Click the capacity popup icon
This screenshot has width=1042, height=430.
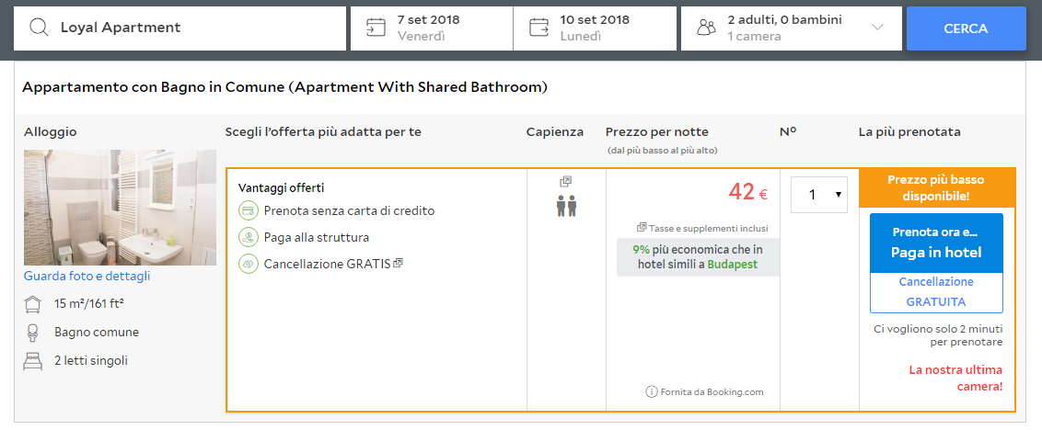[566, 182]
